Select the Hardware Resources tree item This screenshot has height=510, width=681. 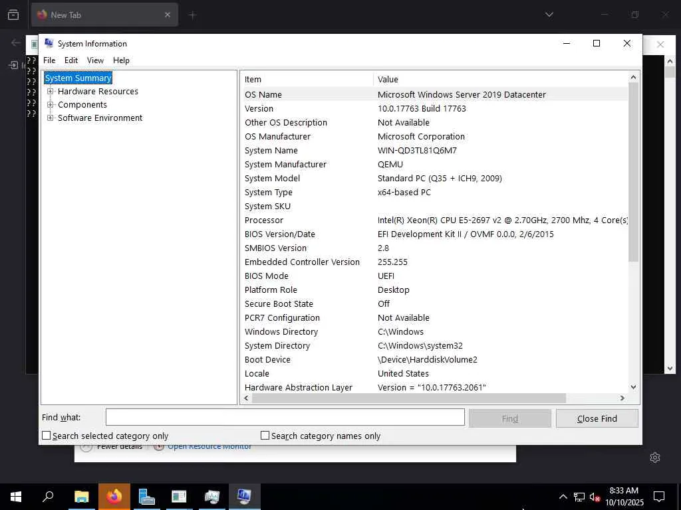tap(98, 92)
